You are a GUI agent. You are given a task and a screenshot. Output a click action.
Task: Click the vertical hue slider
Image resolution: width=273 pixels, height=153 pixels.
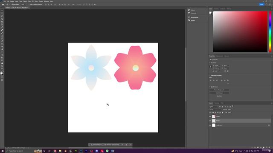(270, 31)
